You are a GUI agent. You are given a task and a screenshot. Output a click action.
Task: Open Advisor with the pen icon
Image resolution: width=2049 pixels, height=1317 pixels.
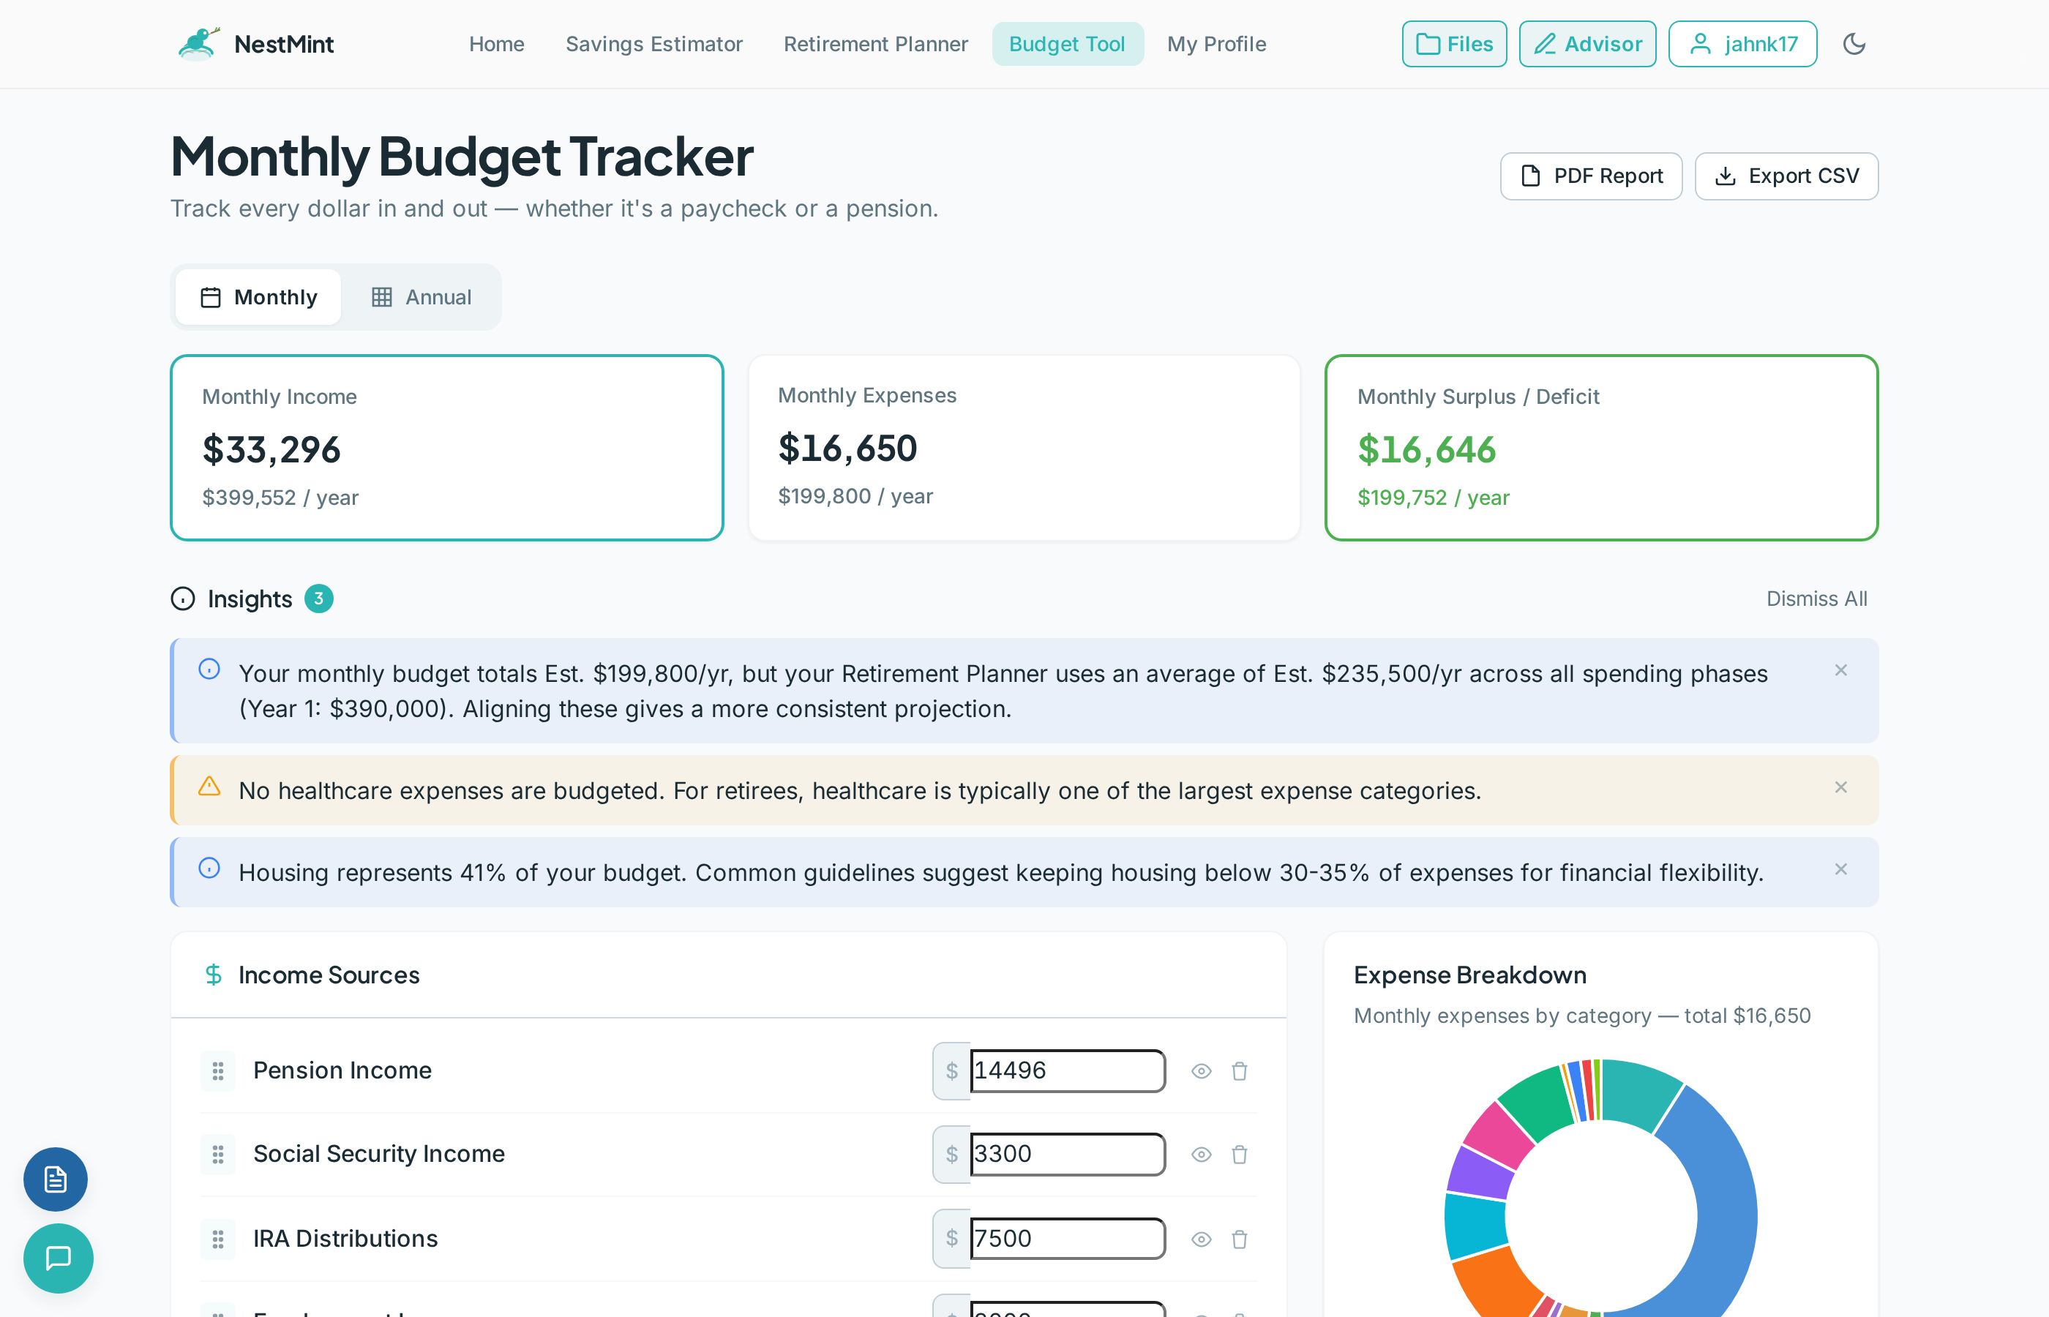click(1587, 44)
